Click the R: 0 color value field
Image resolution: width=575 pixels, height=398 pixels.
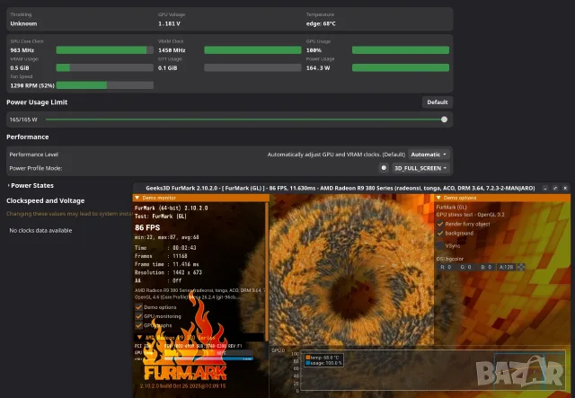pyautogui.click(x=446, y=267)
